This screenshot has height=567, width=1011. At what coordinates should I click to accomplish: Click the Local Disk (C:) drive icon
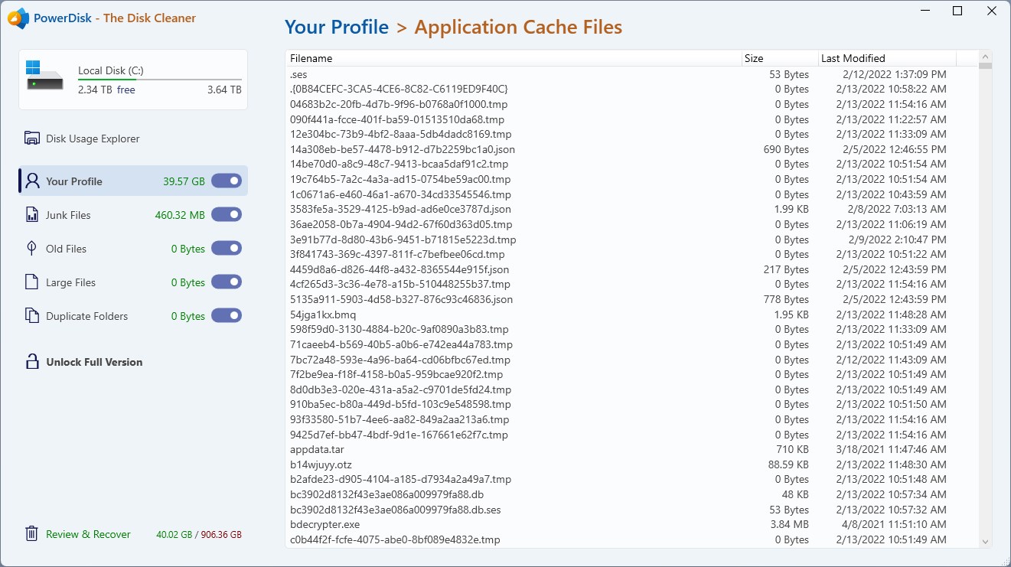(x=44, y=76)
